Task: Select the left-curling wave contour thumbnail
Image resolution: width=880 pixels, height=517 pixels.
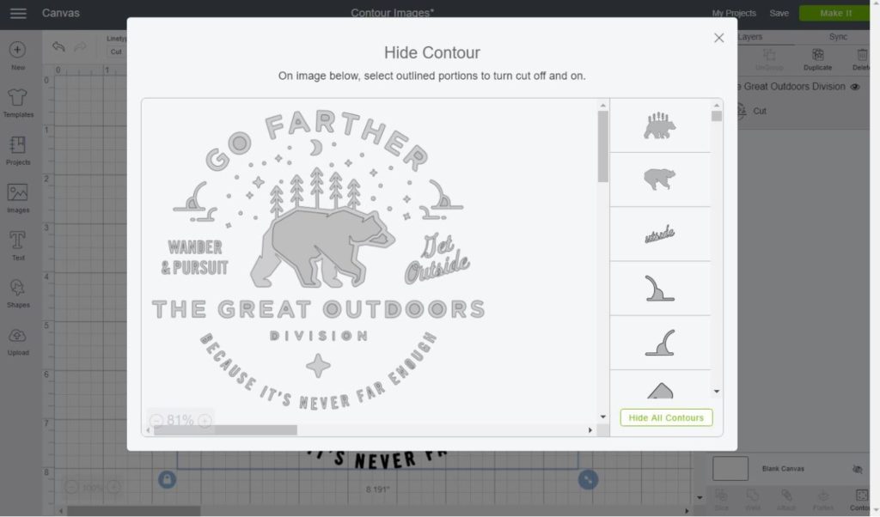Action: pyautogui.click(x=660, y=343)
